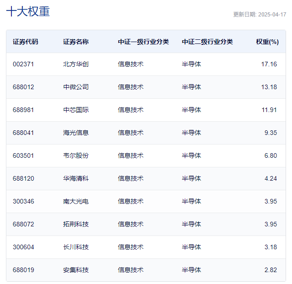Click the 中证二级行业分类 column header
This screenshot has width=292, height=284.
(x=208, y=42)
